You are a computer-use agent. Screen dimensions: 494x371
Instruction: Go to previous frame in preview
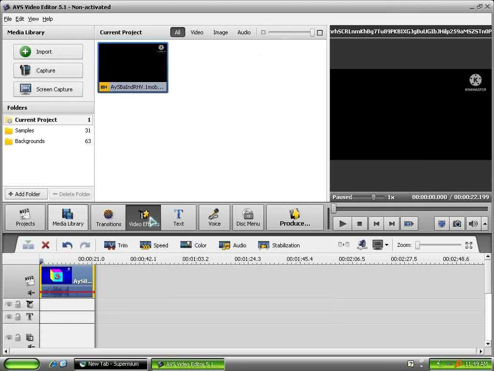click(x=376, y=224)
